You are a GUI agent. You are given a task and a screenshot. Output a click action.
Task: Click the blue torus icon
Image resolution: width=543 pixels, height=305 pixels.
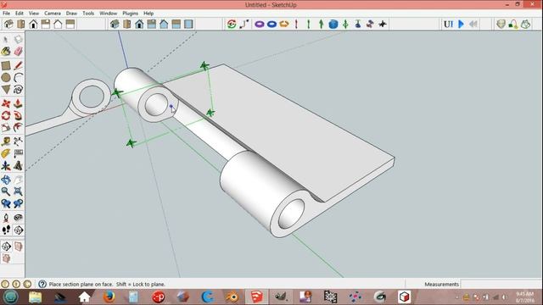point(271,24)
